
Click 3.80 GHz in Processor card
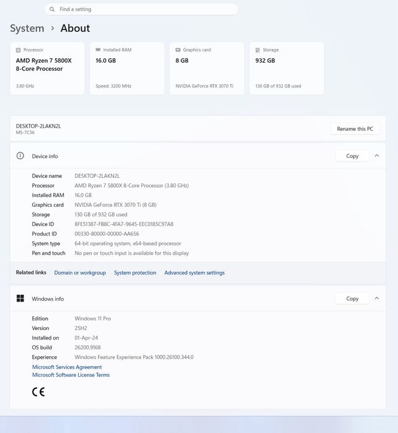25,86
